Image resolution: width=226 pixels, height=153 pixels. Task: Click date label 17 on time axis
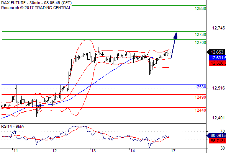[173, 151]
